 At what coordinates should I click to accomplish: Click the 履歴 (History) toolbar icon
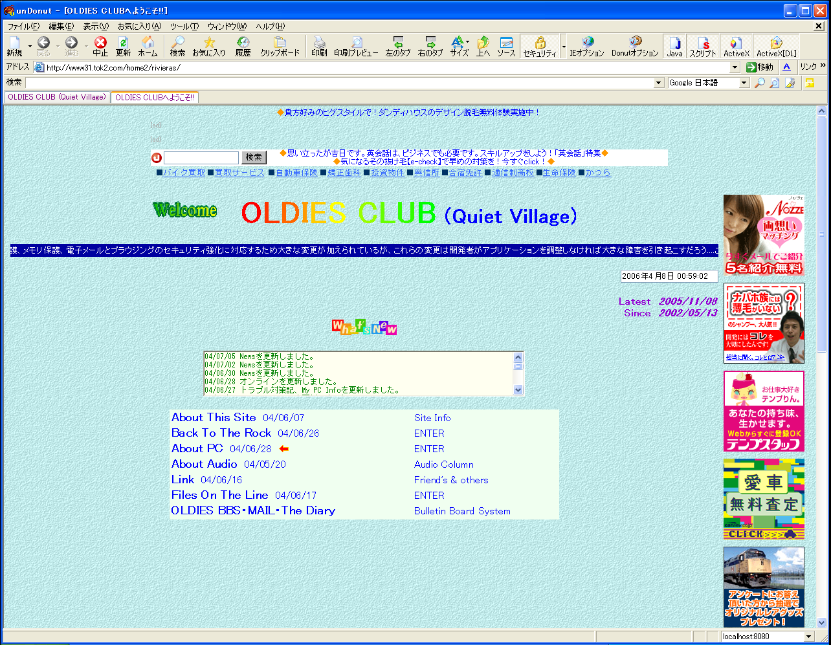tap(243, 46)
